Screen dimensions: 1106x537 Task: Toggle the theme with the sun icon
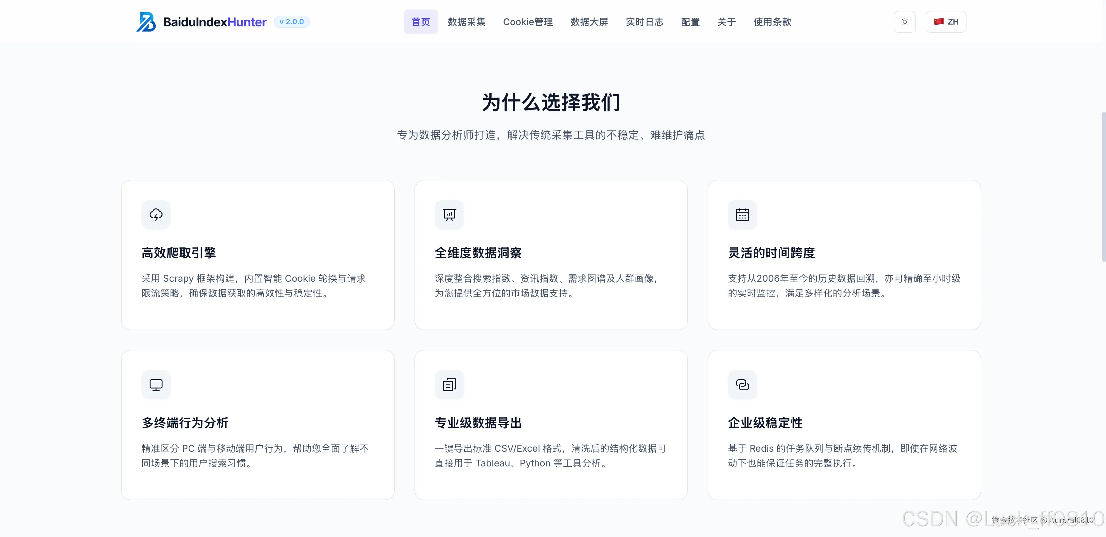(x=905, y=21)
